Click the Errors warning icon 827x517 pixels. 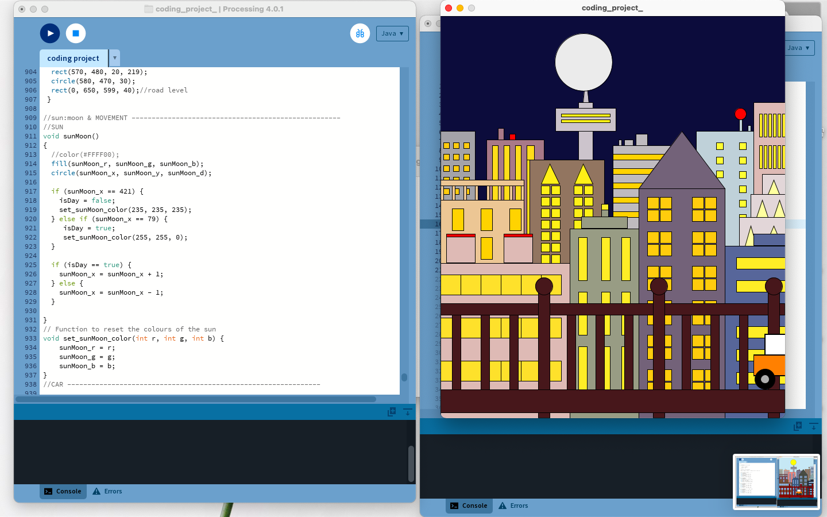coord(95,491)
